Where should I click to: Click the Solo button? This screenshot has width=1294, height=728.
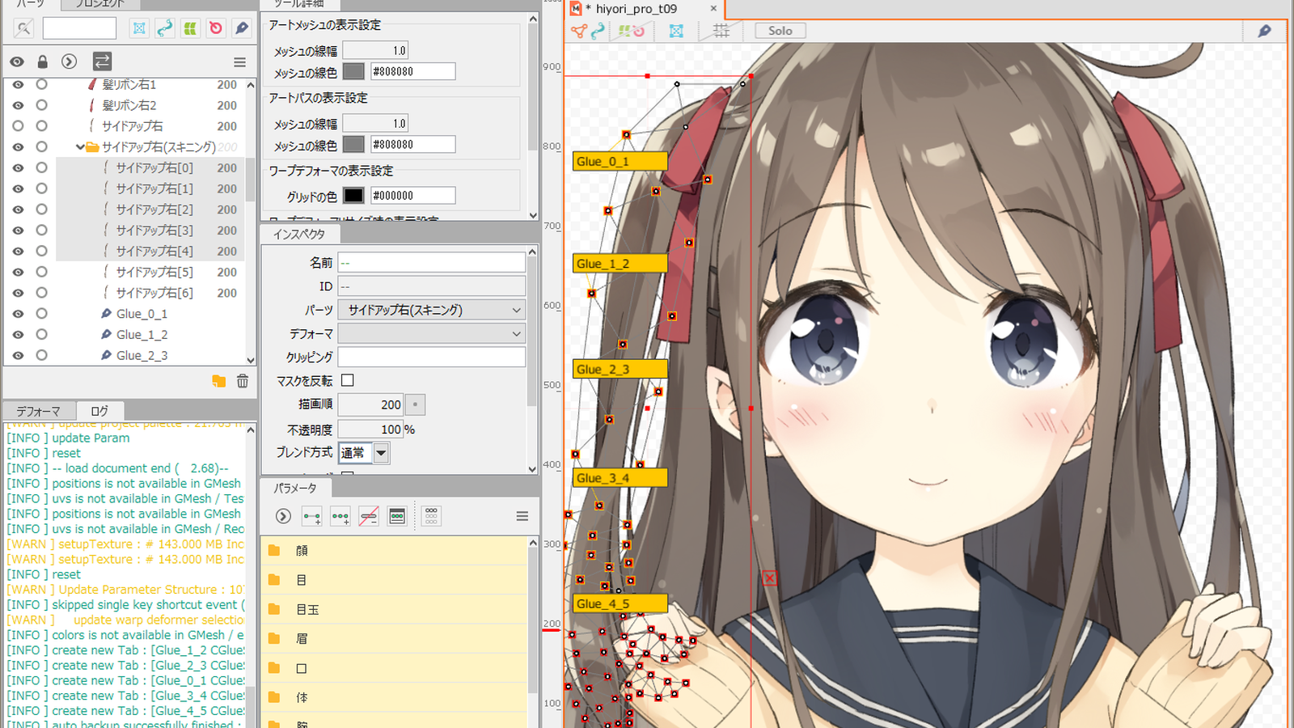tap(780, 31)
